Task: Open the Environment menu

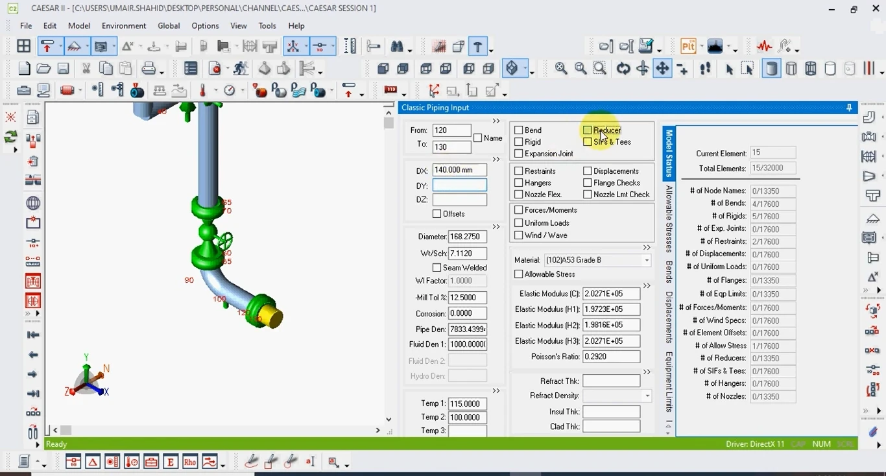Action: click(x=124, y=26)
